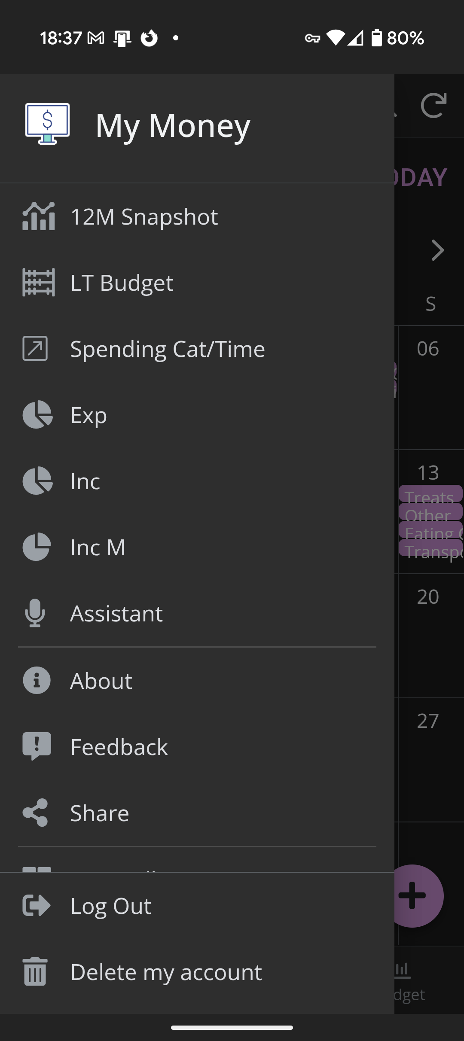Open the Feedback option
Screen dimensions: 464x1041
pyautogui.click(x=119, y=747)
